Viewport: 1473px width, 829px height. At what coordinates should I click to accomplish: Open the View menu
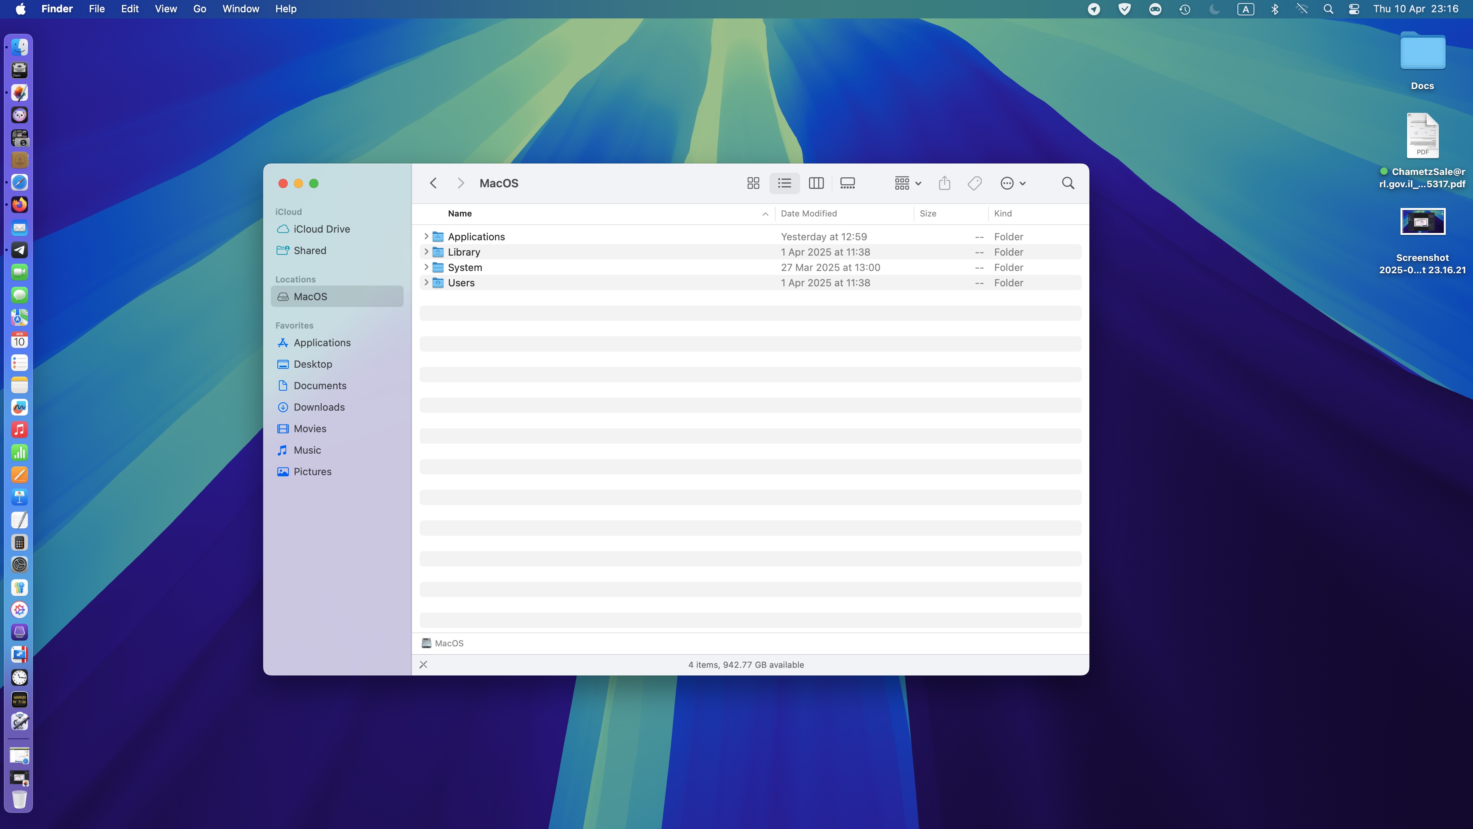pos(166,9)
